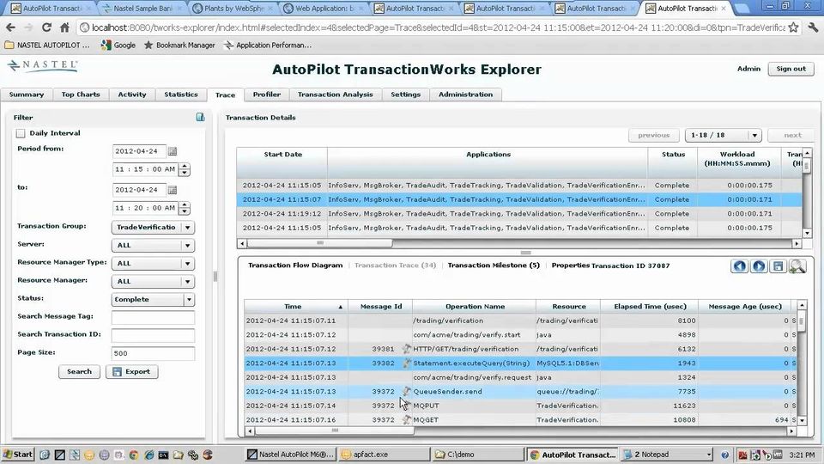The width and height of the screenshot is (824, 464).
Task: Open the Transaction Milestone (5) tab
Action: [494, 266]
